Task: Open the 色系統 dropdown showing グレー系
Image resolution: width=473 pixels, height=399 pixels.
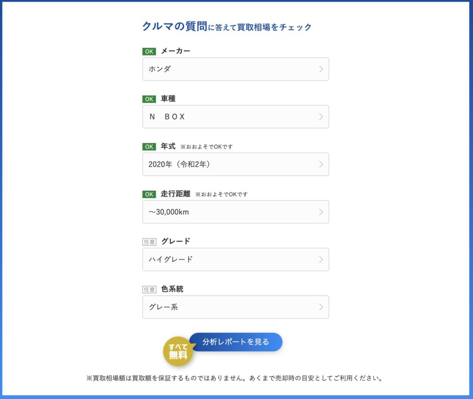Action: (x=236, y=307)
